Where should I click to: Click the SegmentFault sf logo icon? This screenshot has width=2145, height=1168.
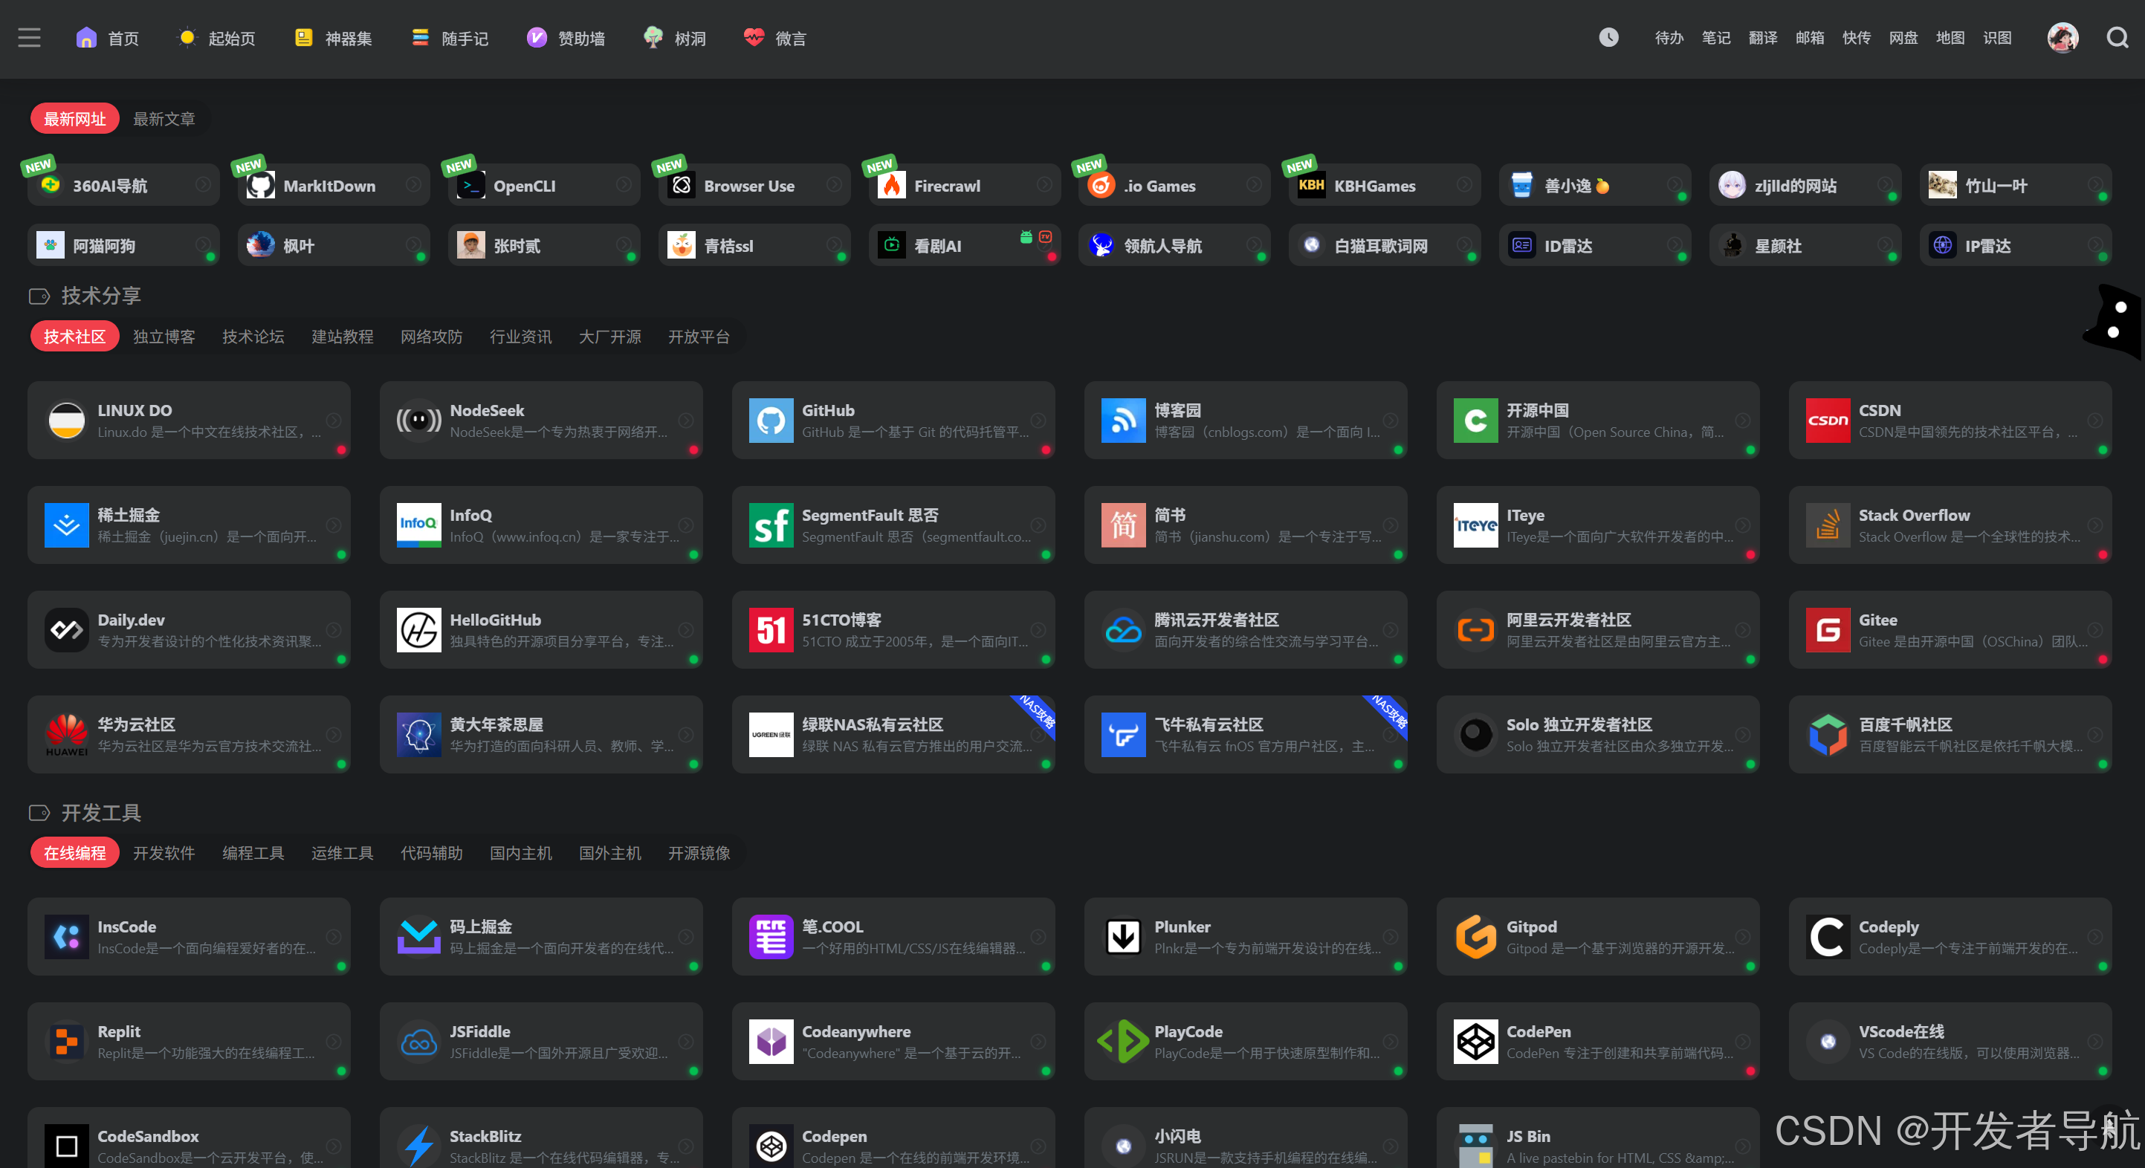[x=771, y=525]
